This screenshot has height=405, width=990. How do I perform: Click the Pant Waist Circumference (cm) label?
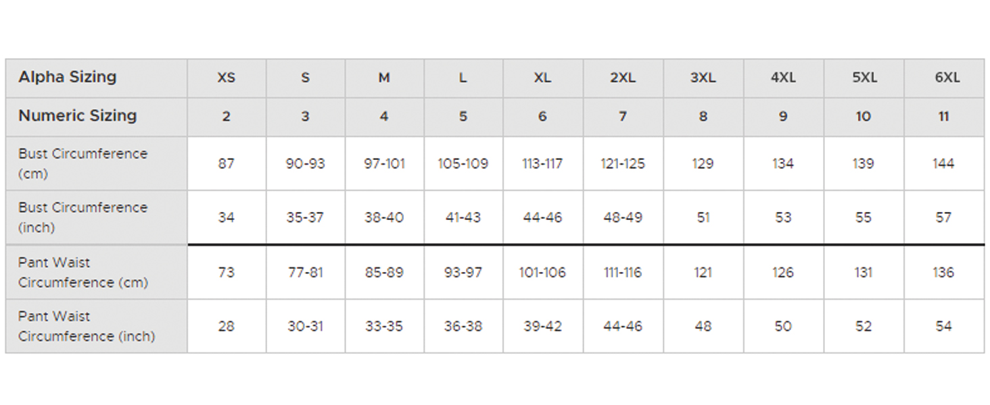pos(83,272)
